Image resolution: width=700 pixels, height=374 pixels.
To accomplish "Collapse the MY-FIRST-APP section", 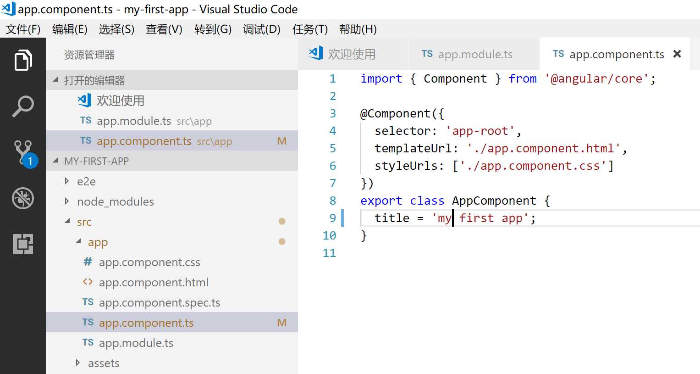I will tap(55, 161).
